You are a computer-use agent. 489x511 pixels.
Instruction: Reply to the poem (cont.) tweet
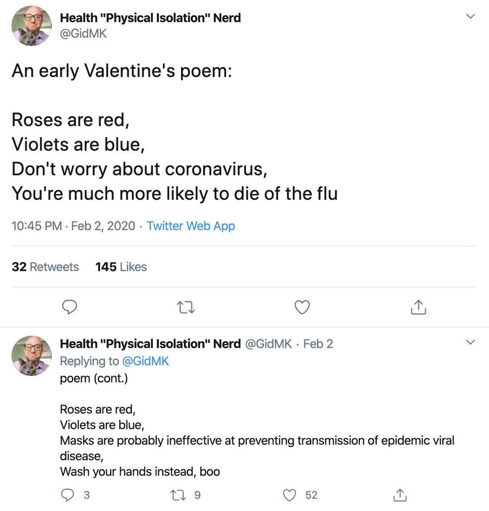pyautogui.click(x=68, y=495)
